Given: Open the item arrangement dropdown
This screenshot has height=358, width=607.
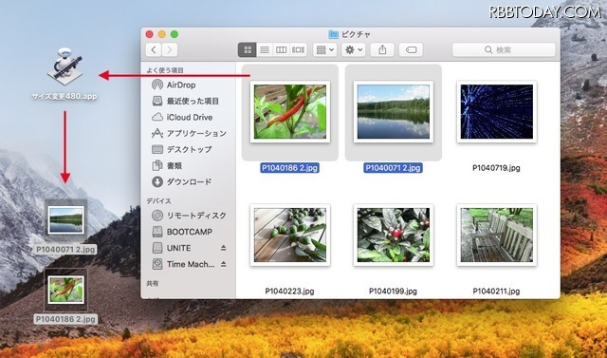Looking at the screenshot, I should point(324,50).
